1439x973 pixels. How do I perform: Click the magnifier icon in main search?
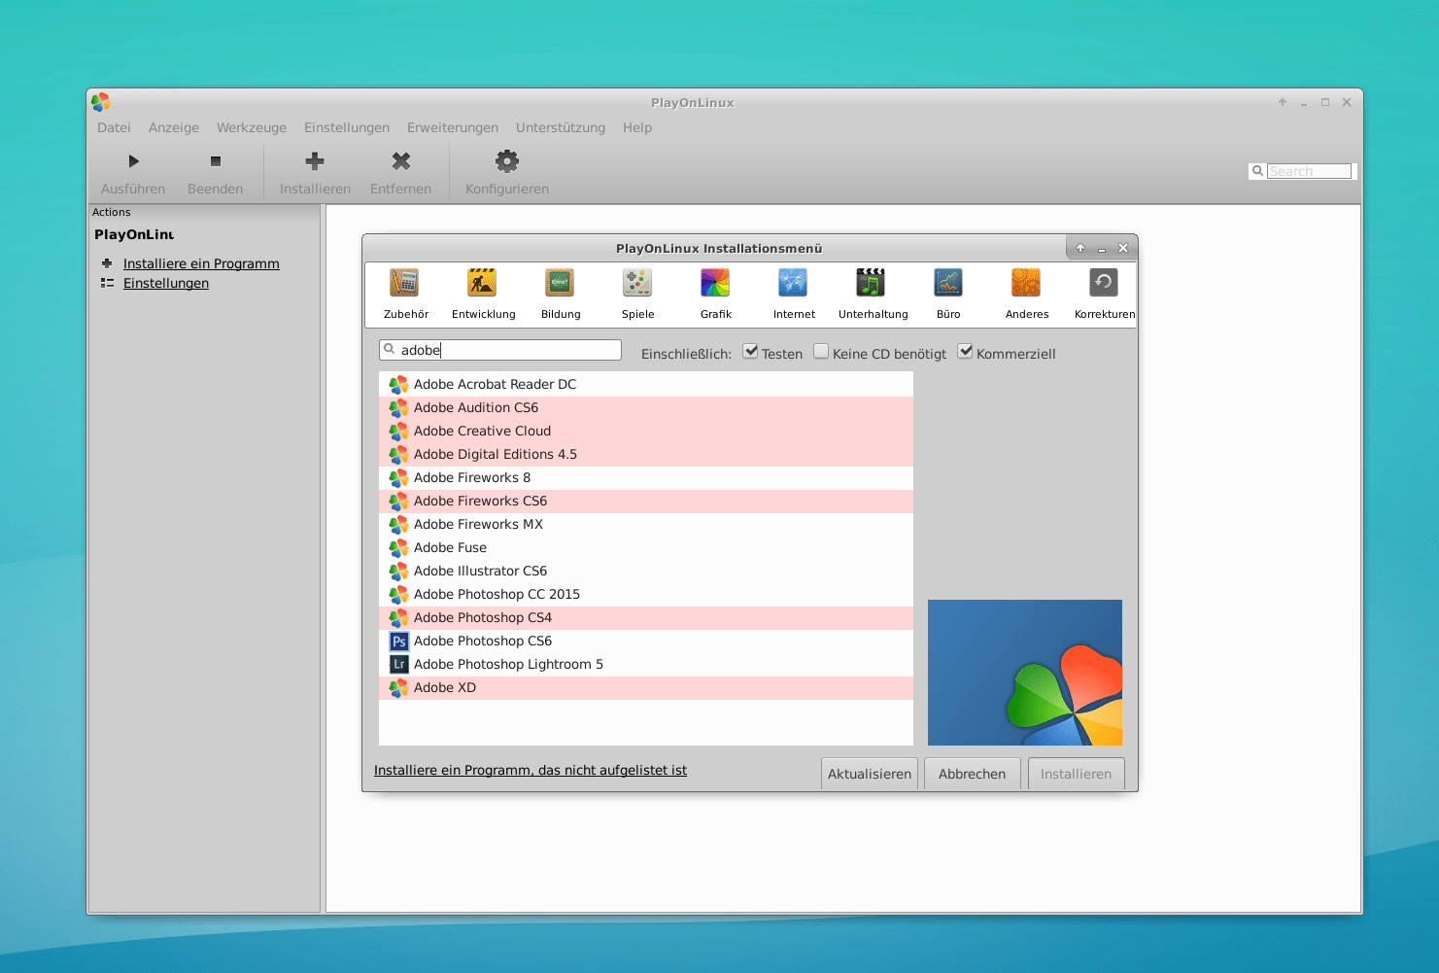click(x=1257, y=171)
